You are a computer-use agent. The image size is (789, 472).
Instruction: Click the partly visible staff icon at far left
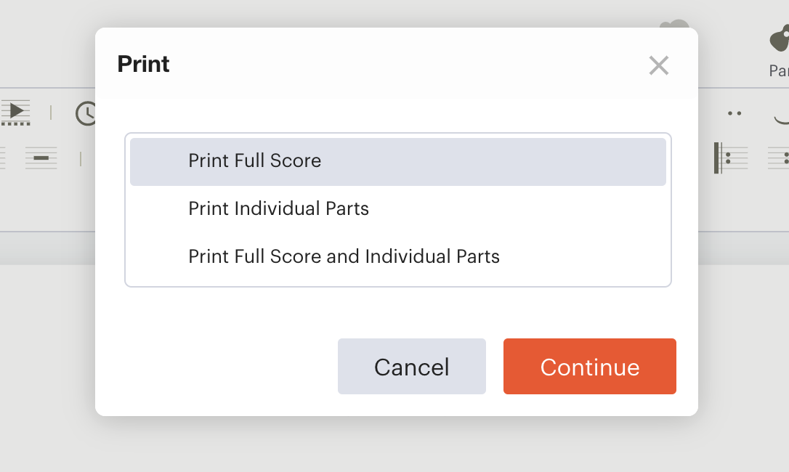(2, 158)
